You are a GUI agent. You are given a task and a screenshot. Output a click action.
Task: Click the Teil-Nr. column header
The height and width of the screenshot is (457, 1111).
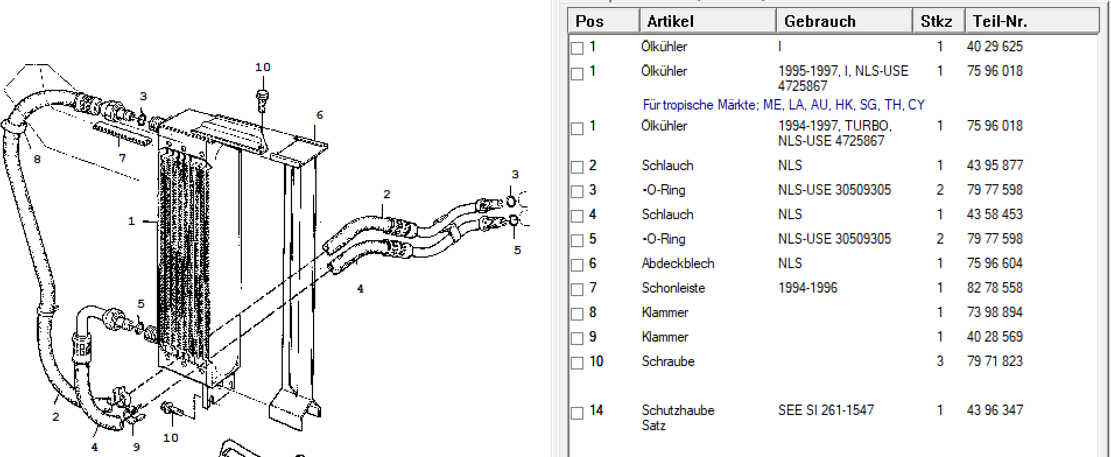click(1032, 21)
